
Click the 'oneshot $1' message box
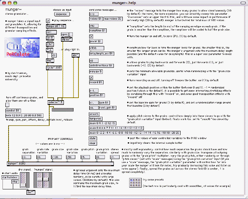(13, 111)
